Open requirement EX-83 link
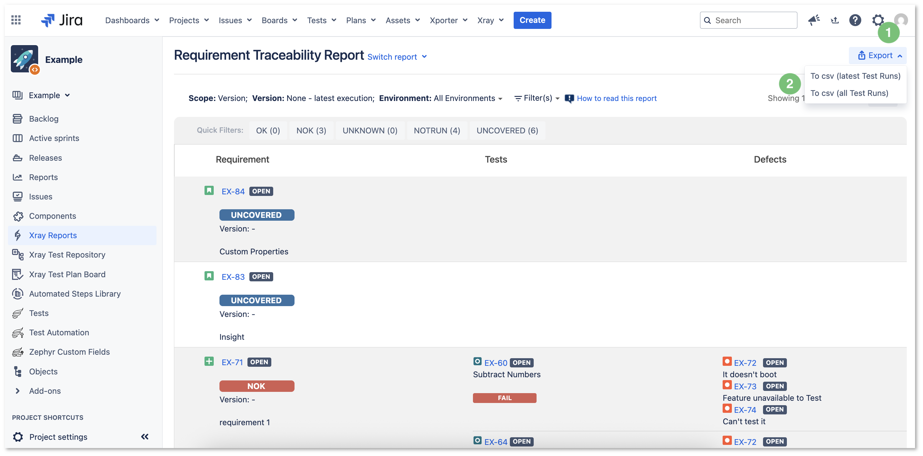923x456 pixels. point(233,277)
